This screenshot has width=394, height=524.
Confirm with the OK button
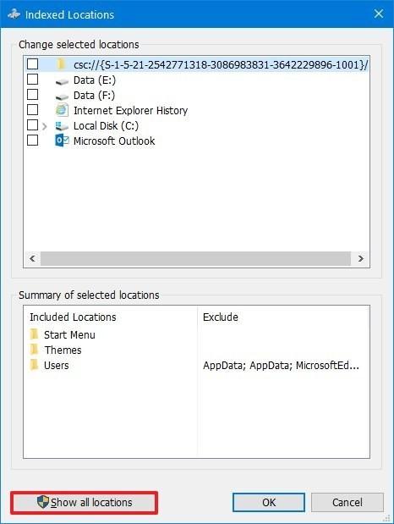tap(269, 502)
